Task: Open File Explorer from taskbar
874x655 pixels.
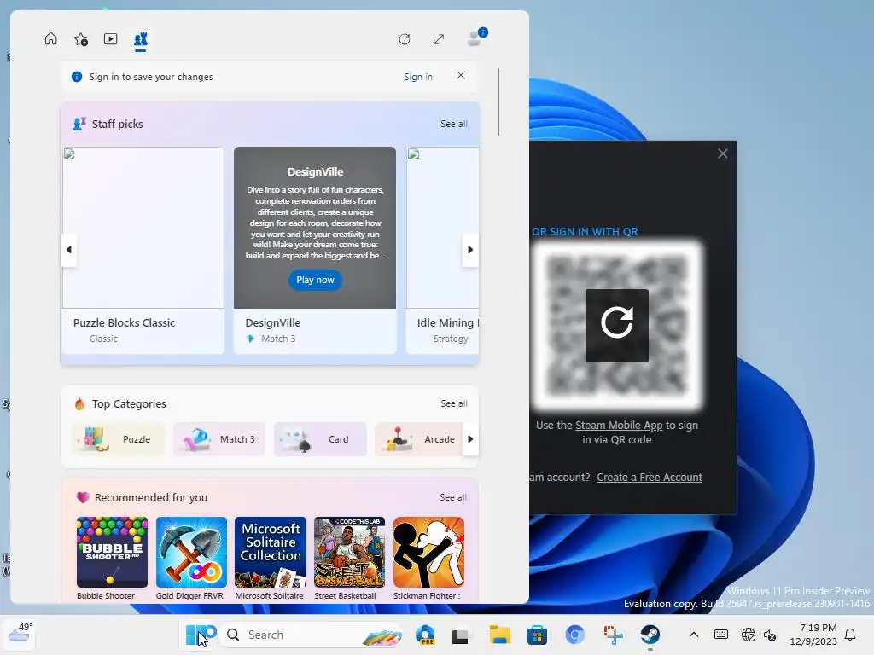Action: point(499,635)
